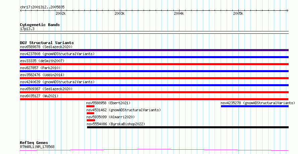Select the short red nsv4531462 bar
This screenshot has height=154, width=298.
[90, 113]
